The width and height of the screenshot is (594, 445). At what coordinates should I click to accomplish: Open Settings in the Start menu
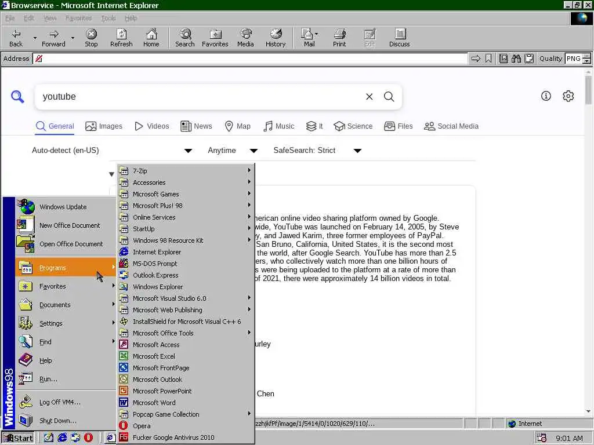coord(66,323)
